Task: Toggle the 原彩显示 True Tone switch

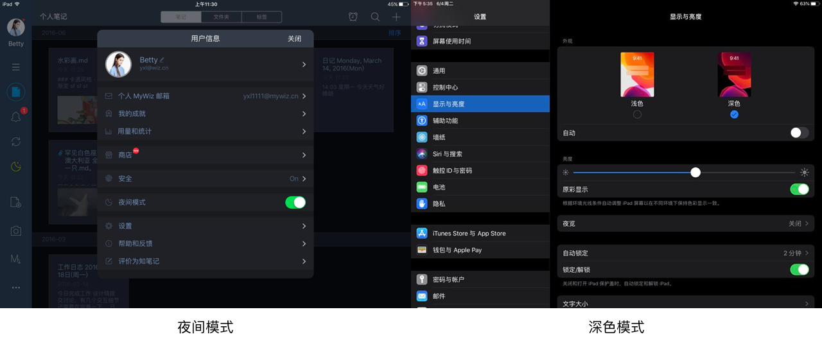Action: 800,189
